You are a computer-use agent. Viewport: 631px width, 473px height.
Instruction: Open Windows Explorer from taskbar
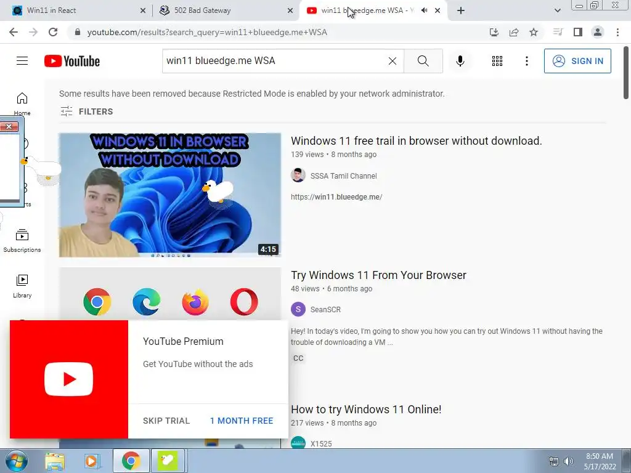coord(55,461)
